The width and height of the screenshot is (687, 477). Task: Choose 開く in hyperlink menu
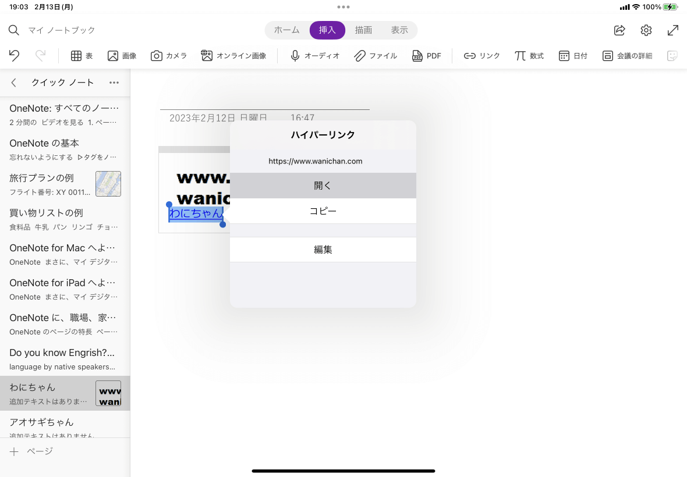tap(323, 186)
